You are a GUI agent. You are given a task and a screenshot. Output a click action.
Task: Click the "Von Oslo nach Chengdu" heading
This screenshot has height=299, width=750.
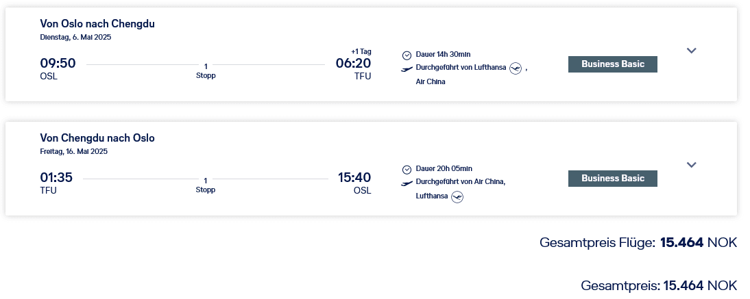coord(97,24)
